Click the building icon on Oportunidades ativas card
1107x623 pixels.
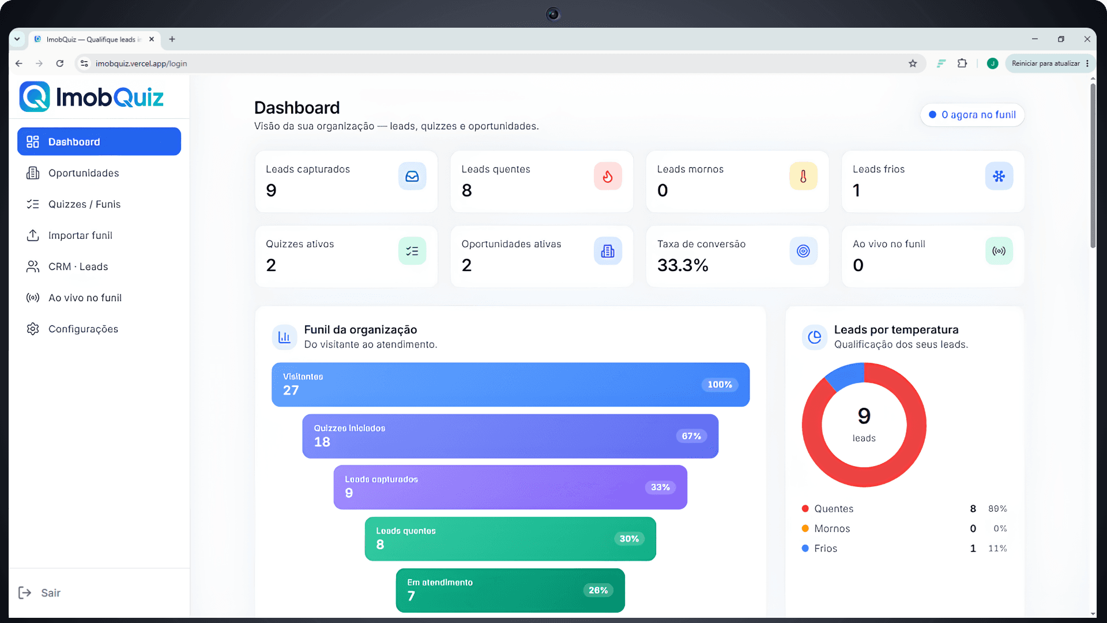click(608, 251)
